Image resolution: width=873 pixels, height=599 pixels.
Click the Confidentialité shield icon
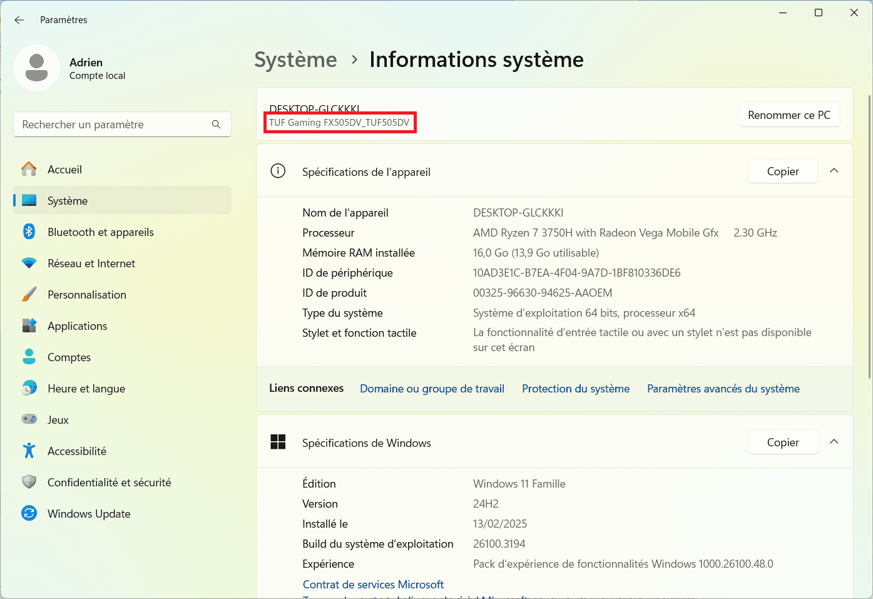coord(29,482)
